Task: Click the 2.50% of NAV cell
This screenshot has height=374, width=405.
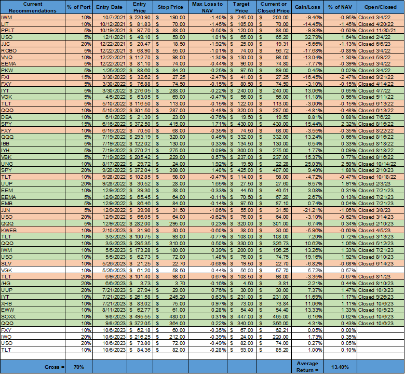Action: pyautogui.click(x=341, y=164)
